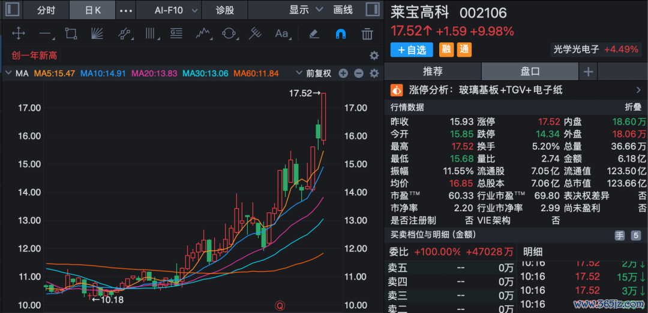Click the stock code 002106

[482, 13]
